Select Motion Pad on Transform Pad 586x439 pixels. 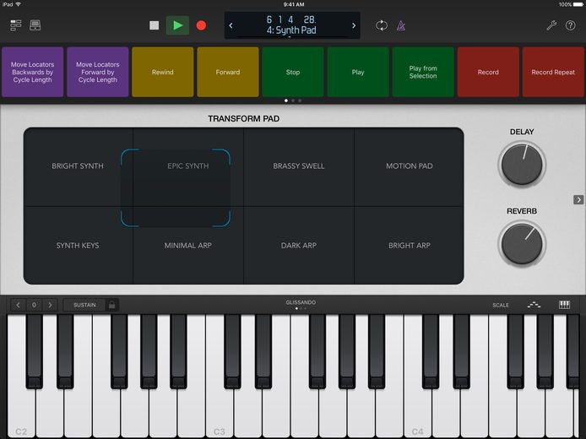click(410, 165)
